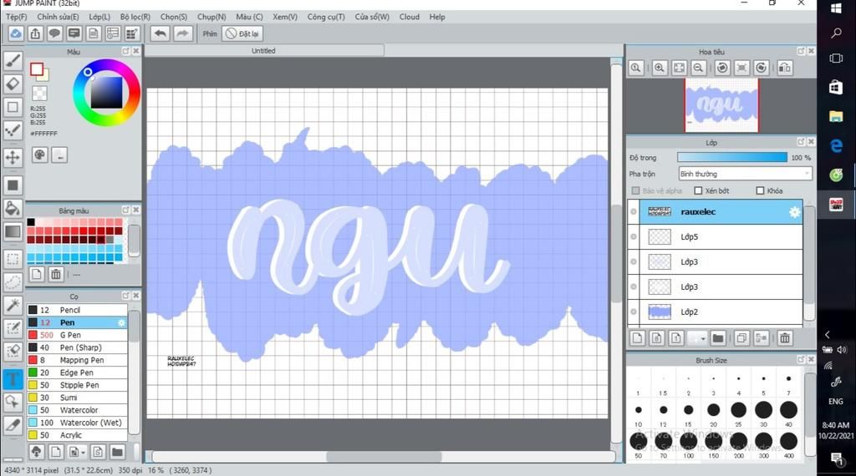The height and width of the screenshot is (476, 856).
Task: Select the rectangular Select tool
Action: [x=13, y=258]
